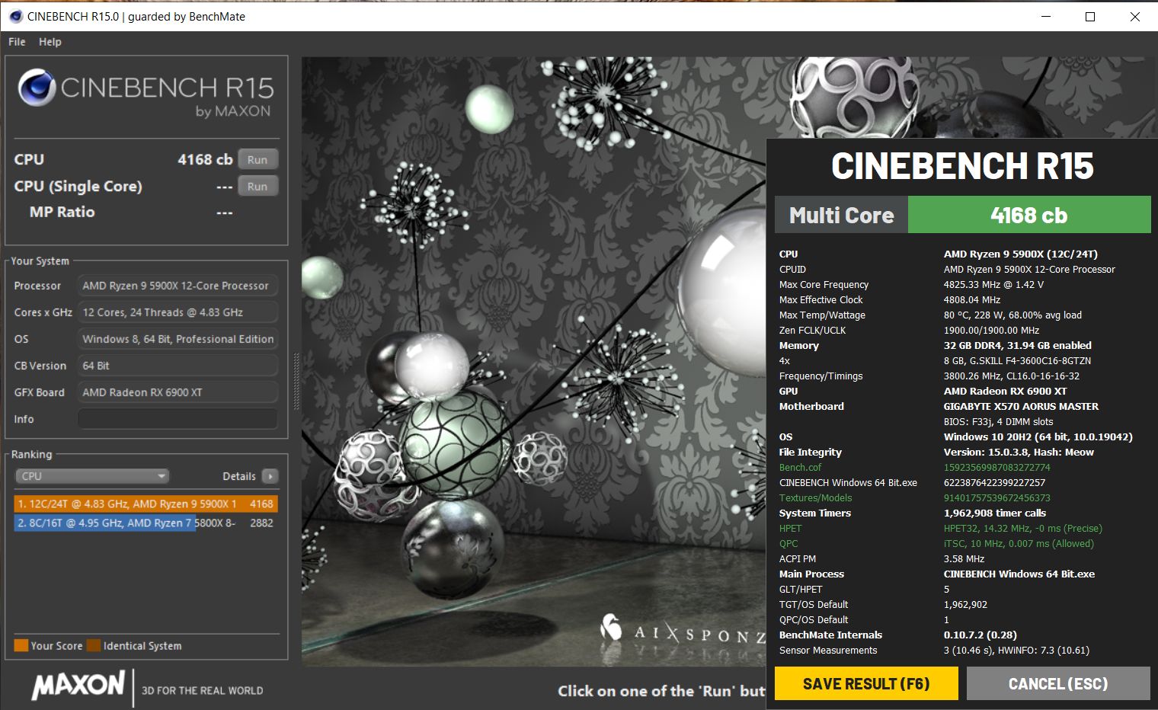Click the MAXON logo at bottom left
The height and width of the screenshot is (710, 1158).
coord(78,685)
